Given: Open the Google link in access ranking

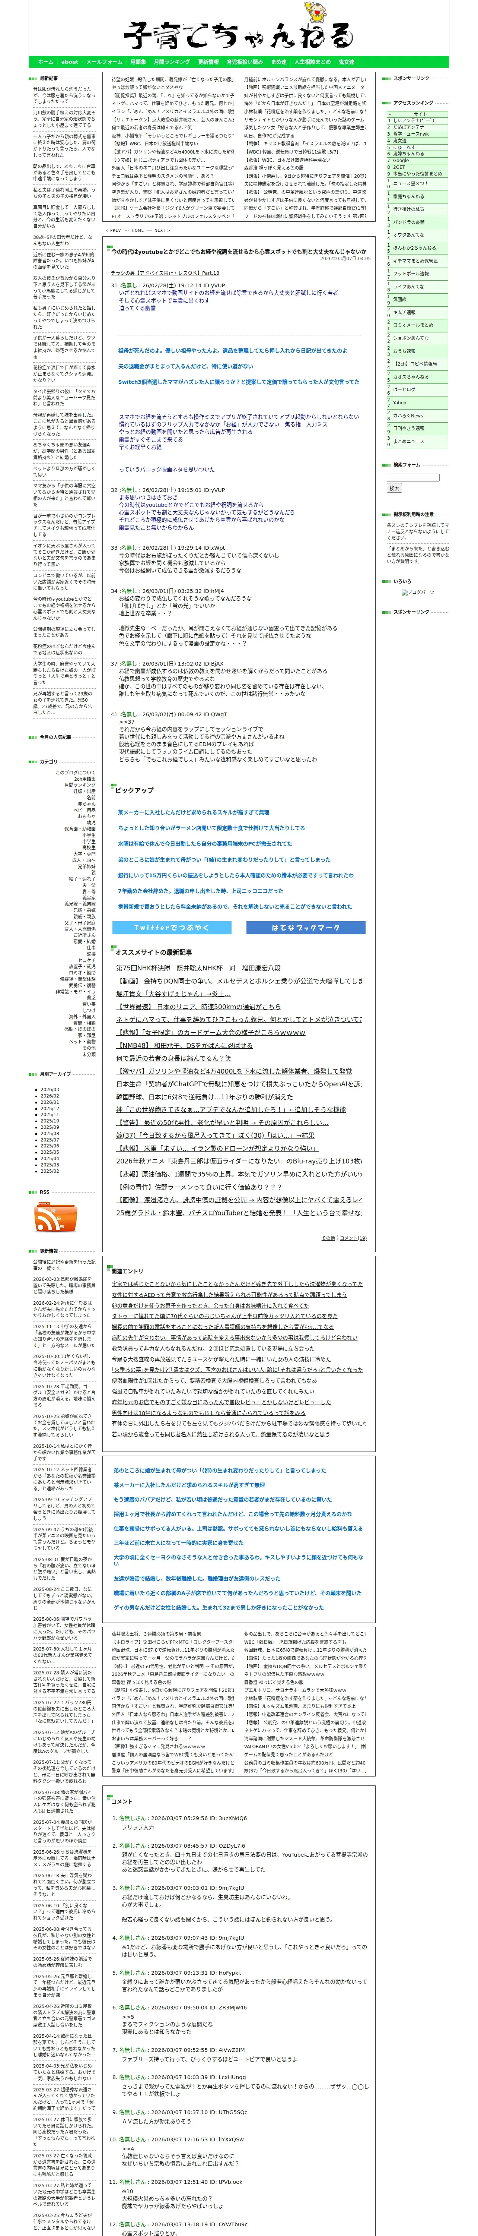Looking at the screenshot, I should click(x=401, y=161).
